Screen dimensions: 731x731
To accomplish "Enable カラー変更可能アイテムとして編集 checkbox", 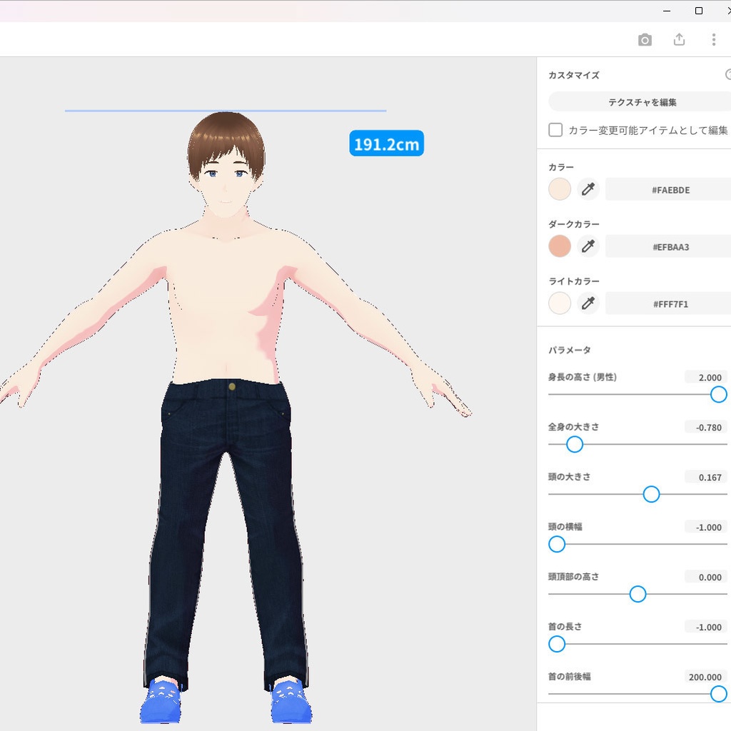I will [555, 130].
